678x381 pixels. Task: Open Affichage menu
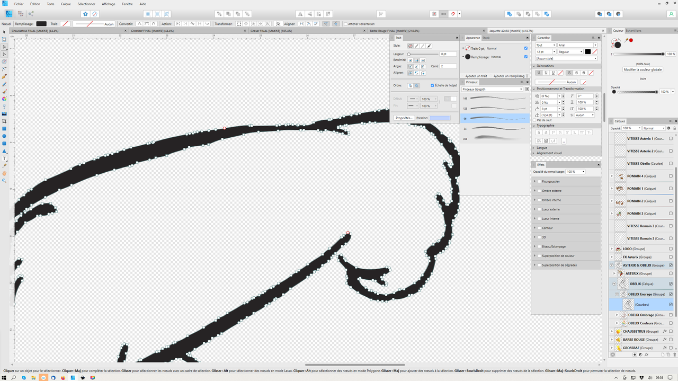click(109, 4)
